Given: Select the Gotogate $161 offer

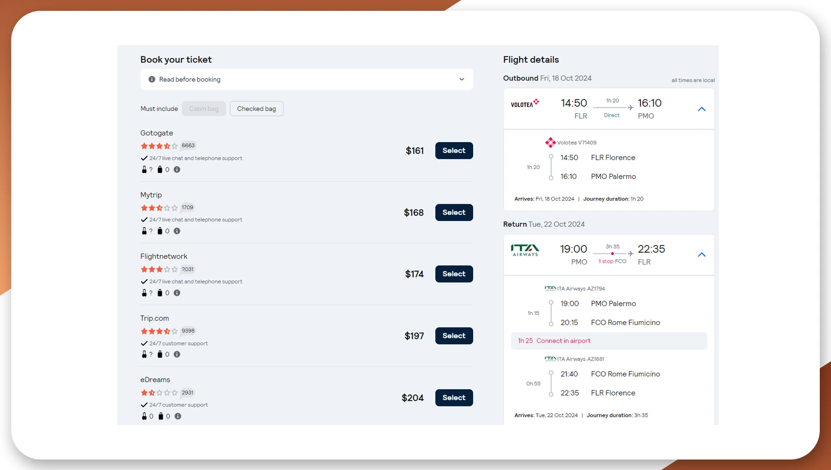Looking at the screenshot, I should point(454,150).
